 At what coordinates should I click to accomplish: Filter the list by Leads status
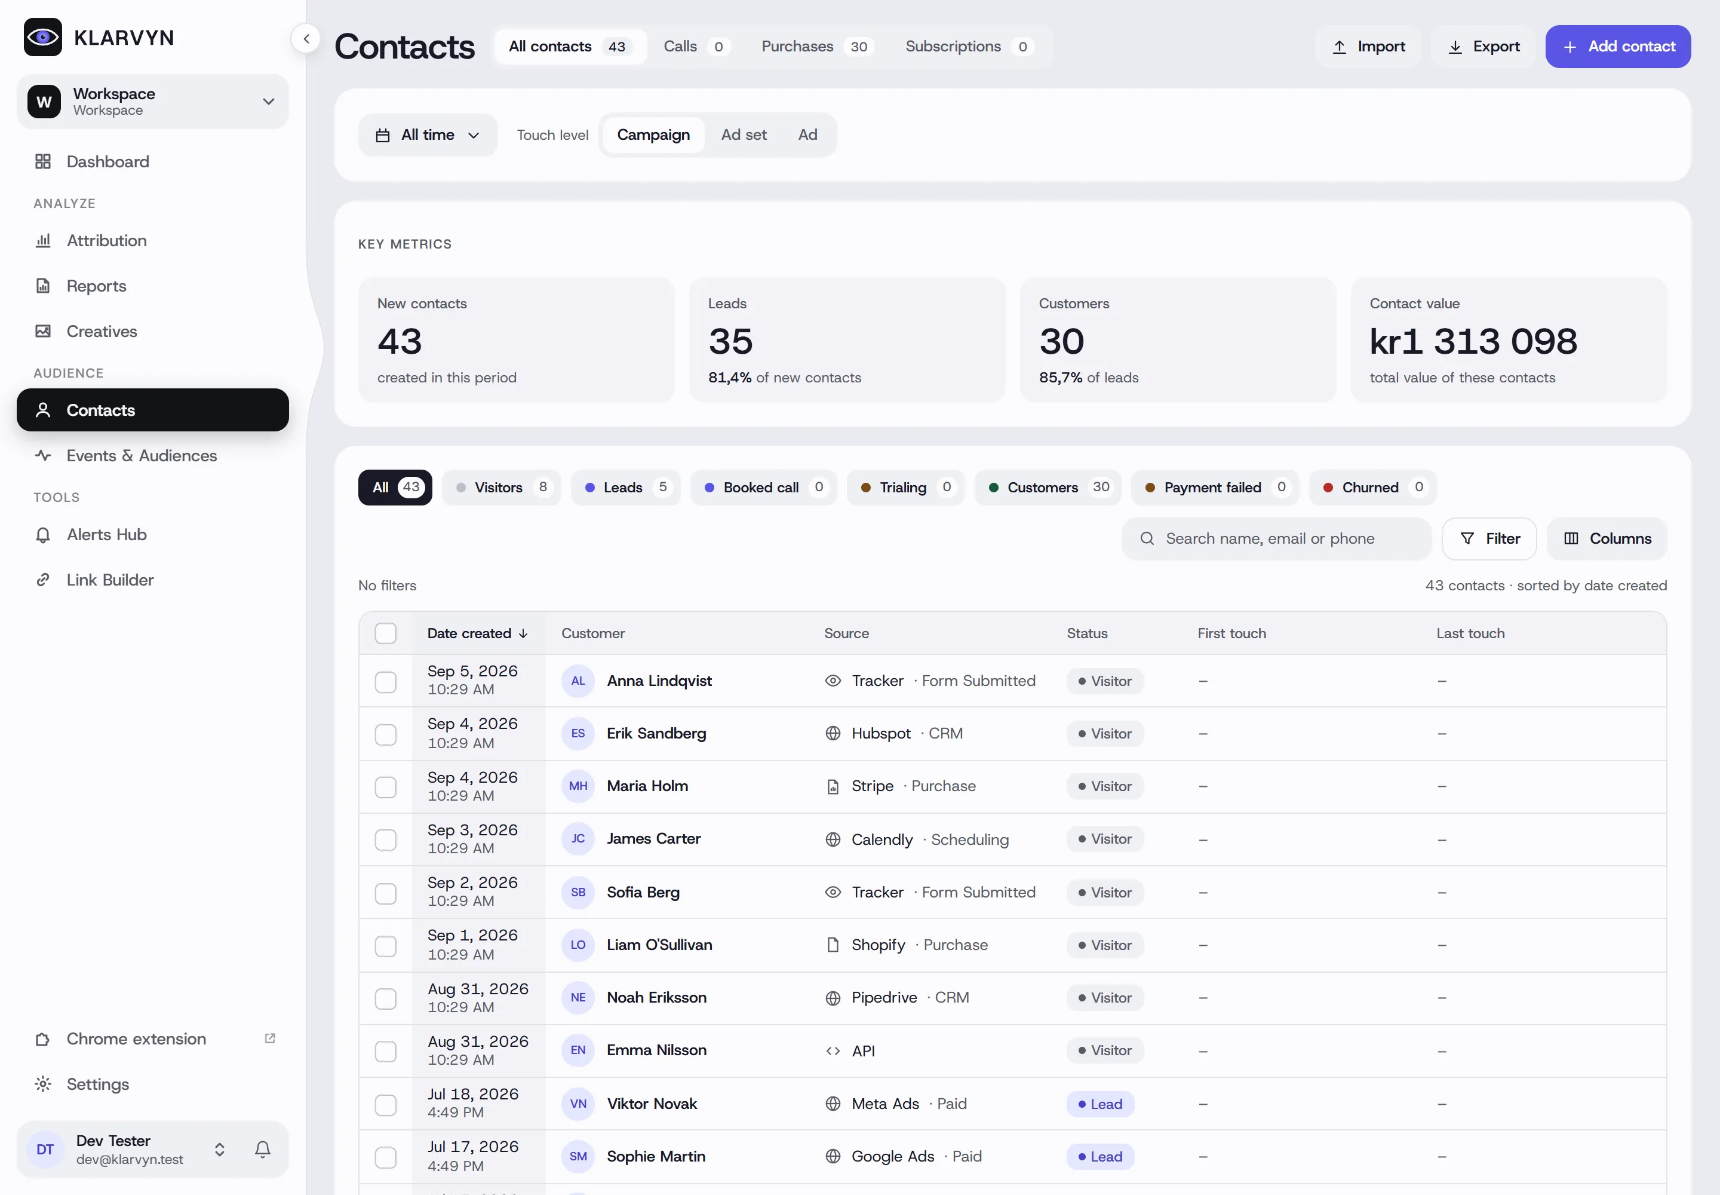click(625, 488)
